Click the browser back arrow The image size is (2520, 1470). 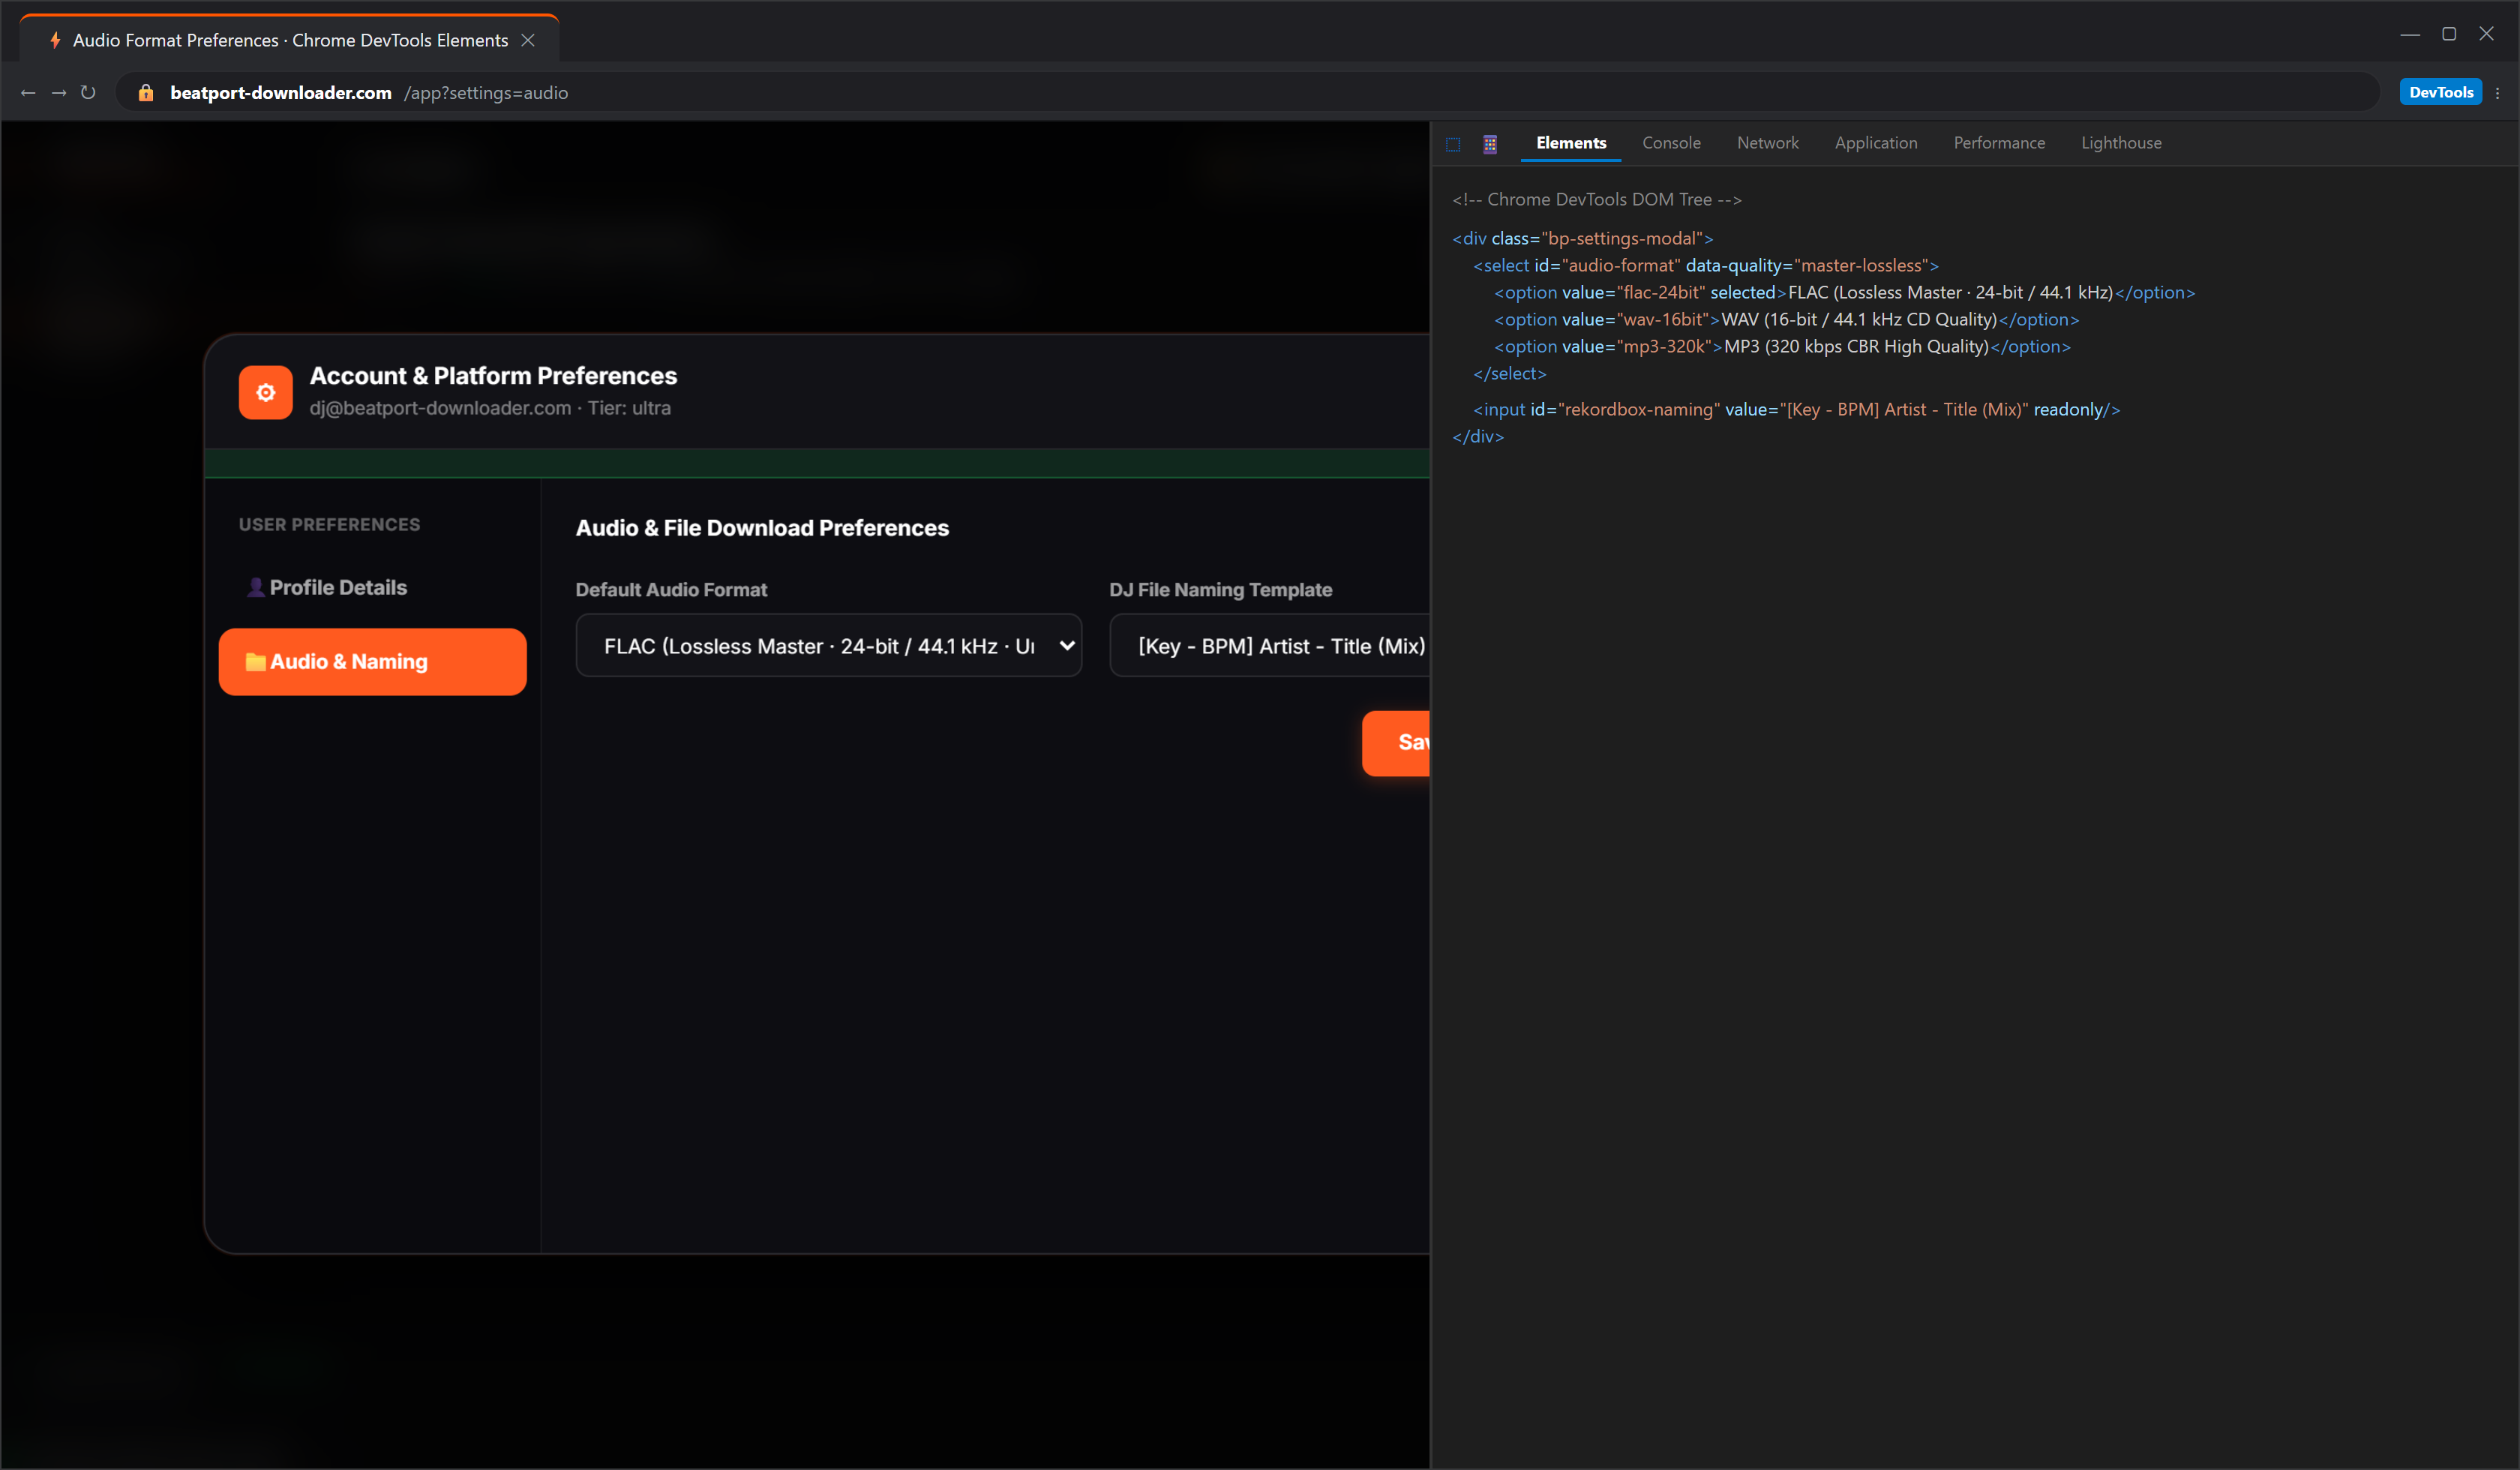coord(28,93)
